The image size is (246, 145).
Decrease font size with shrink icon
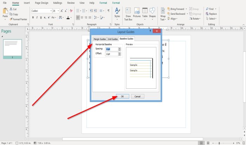click(x=66, y=11)
